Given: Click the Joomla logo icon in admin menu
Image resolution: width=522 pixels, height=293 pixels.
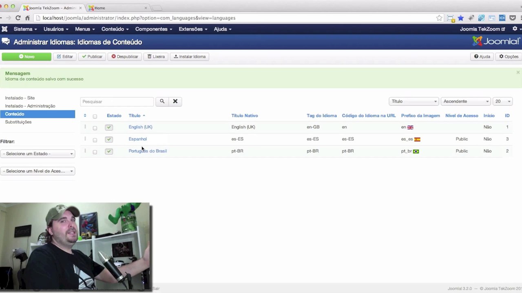Looking at the screenshot, I should (4, 29).
